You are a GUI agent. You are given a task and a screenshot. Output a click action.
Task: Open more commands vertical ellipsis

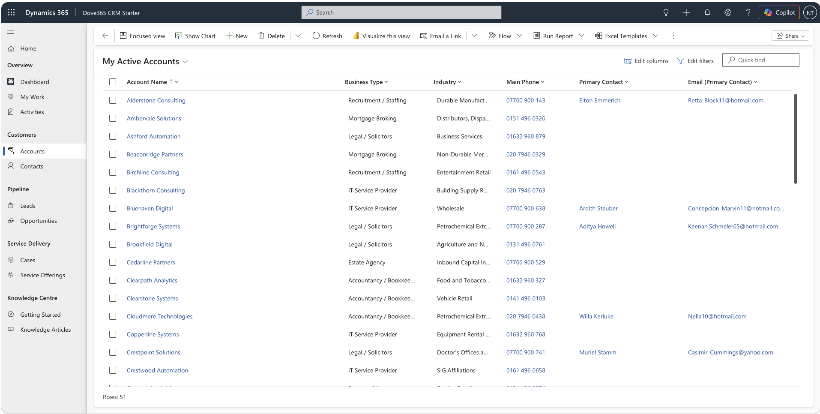(673, 36)
